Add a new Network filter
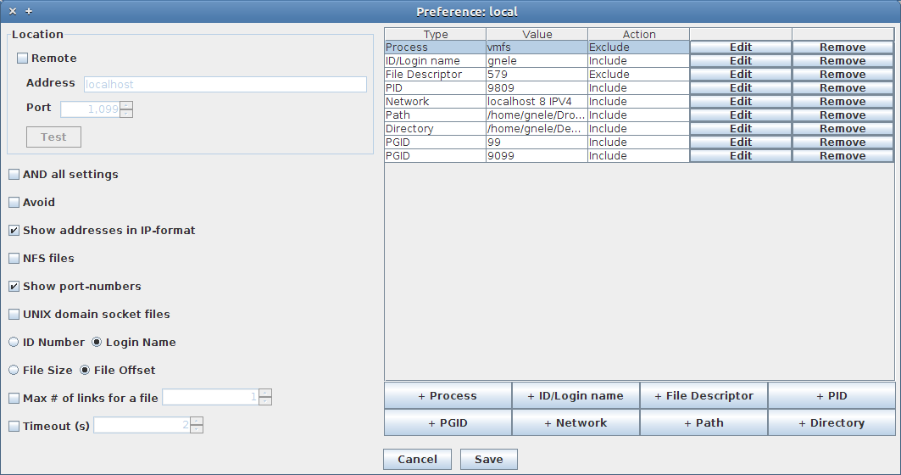This screenshot has width=901, height=475. coord(576,422)
